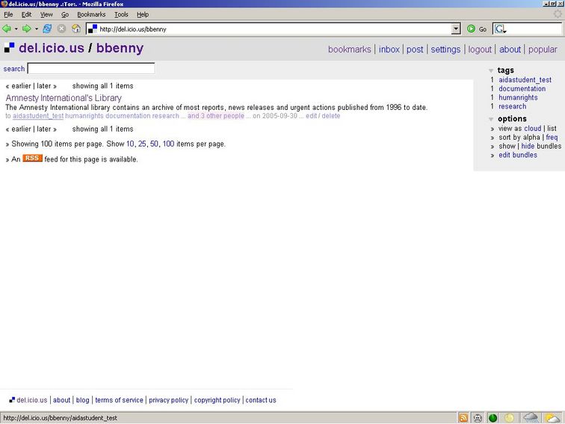Show 10 items per page
The width and height of the screenshot is (565, 424).
[x=130, y=144]
